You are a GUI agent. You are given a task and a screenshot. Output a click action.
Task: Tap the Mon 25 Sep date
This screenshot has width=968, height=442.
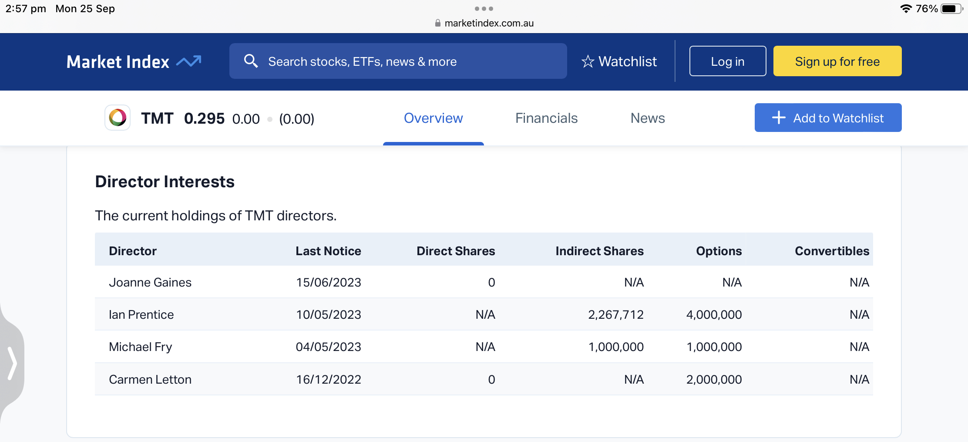coord(85,9)
